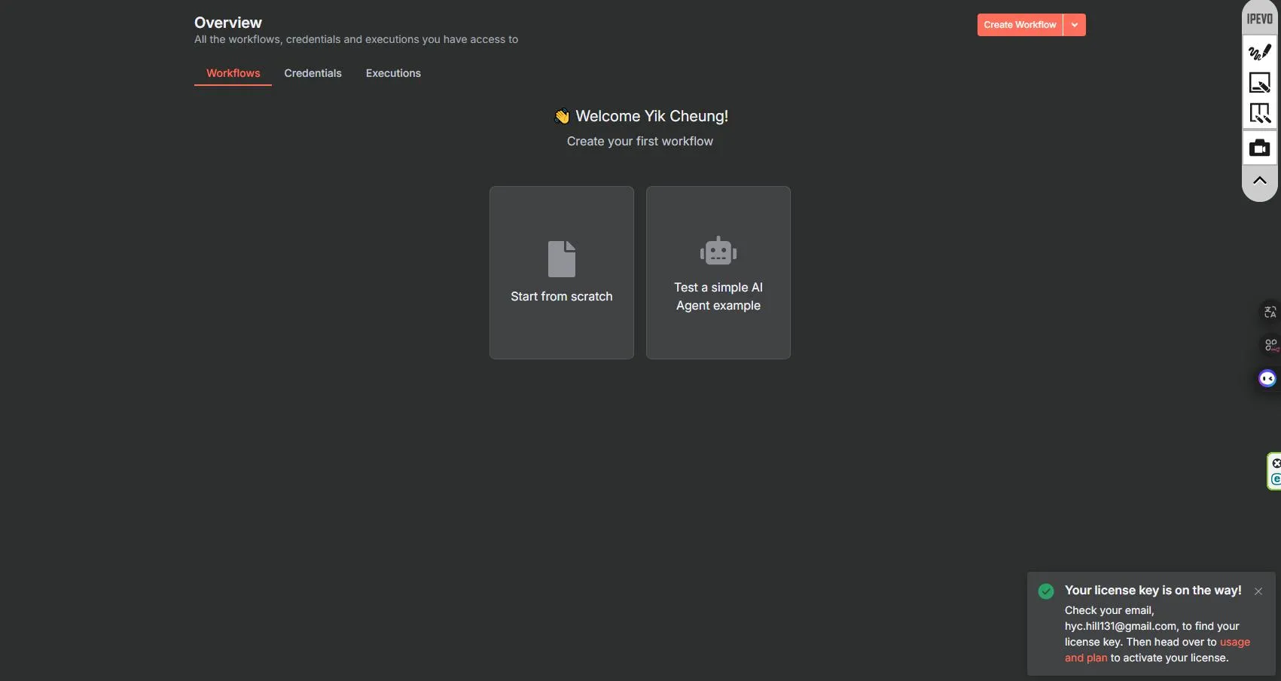This screenshot has width=1281, height=681.
Task: Switch to the Credentials tab
Action: 313,73
